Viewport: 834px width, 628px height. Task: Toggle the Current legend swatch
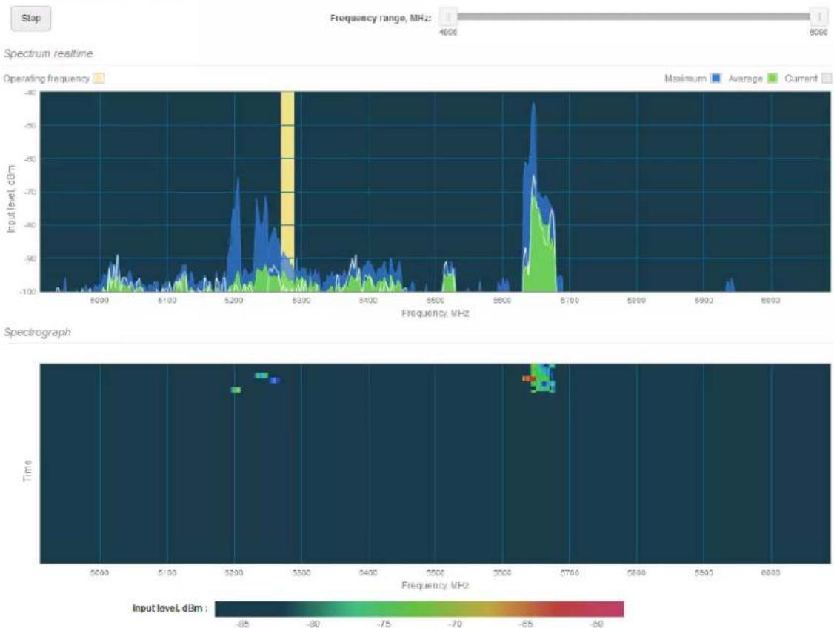pos(826,78)
